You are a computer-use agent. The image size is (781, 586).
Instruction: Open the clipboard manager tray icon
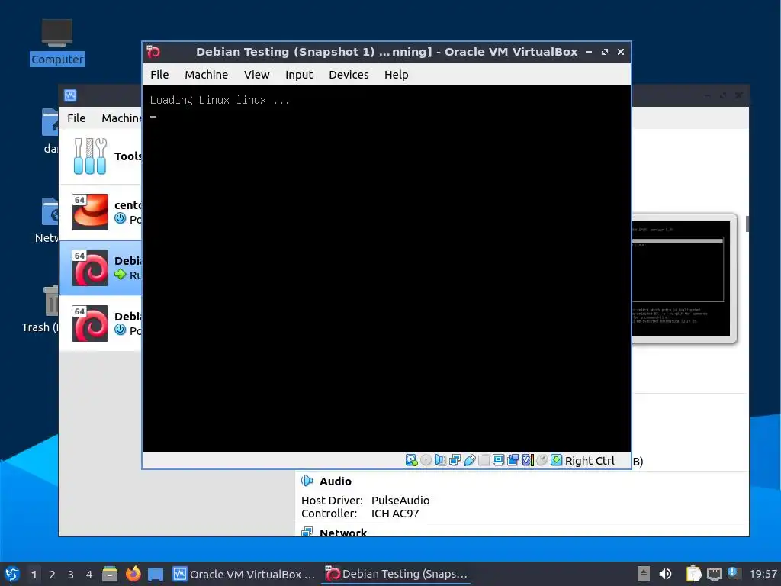tap(693, 574)
